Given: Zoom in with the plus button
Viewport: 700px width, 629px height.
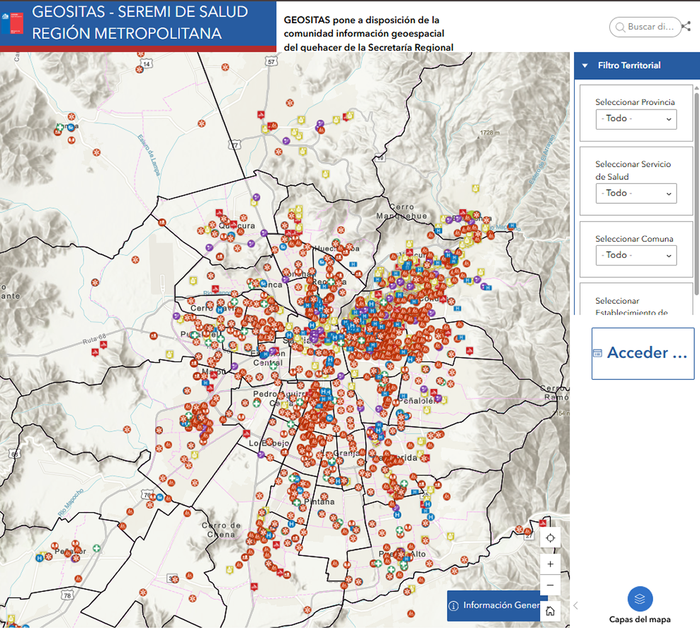Looking at the screenshot, I should tap(550, 564).
